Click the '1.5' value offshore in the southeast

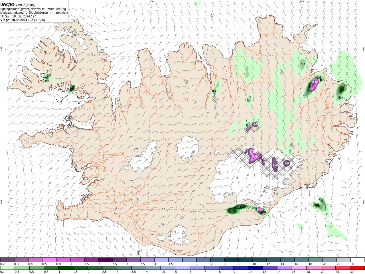pyautogui.click(x=317, y=205)
